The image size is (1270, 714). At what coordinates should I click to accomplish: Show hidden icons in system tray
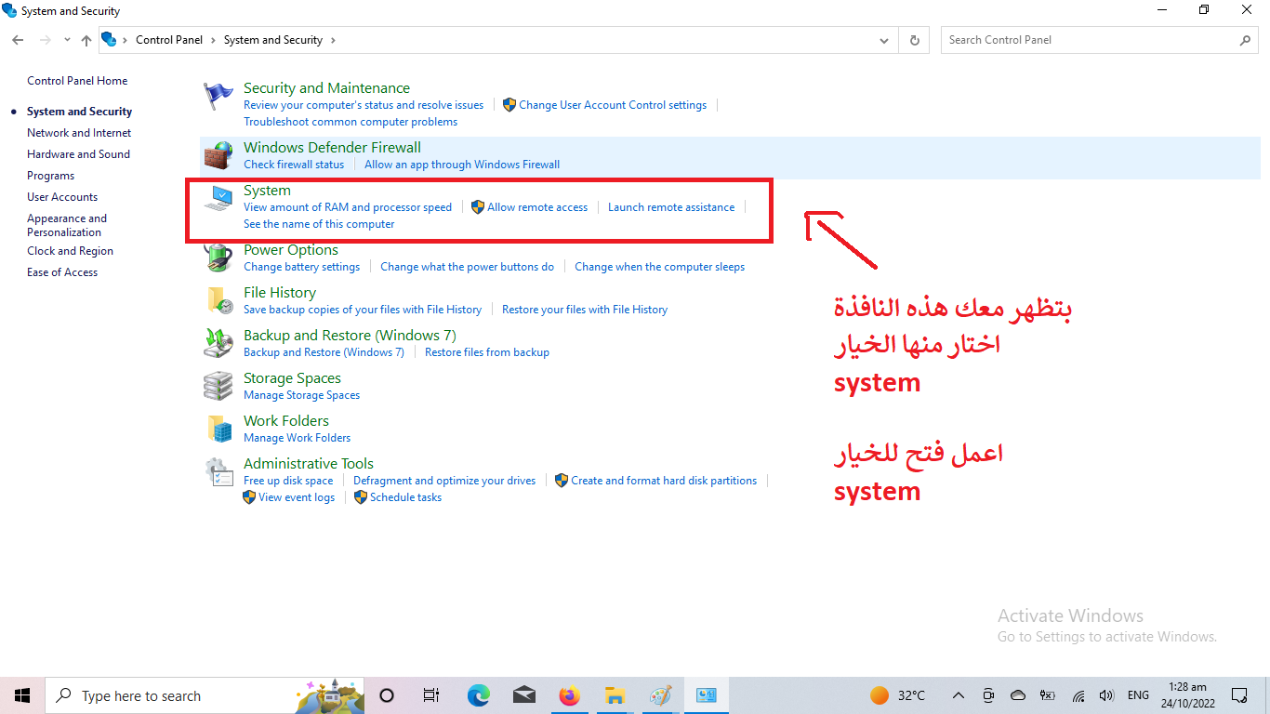coord(958,695)
